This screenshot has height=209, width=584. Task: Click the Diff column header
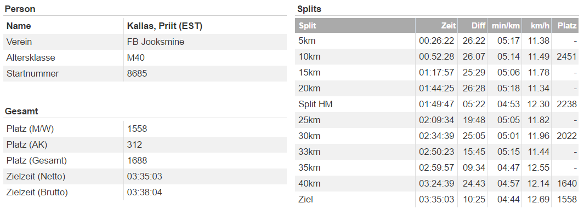(478, 26)
